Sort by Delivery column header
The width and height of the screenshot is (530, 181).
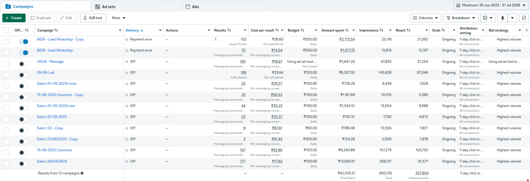tap(134, 30)
